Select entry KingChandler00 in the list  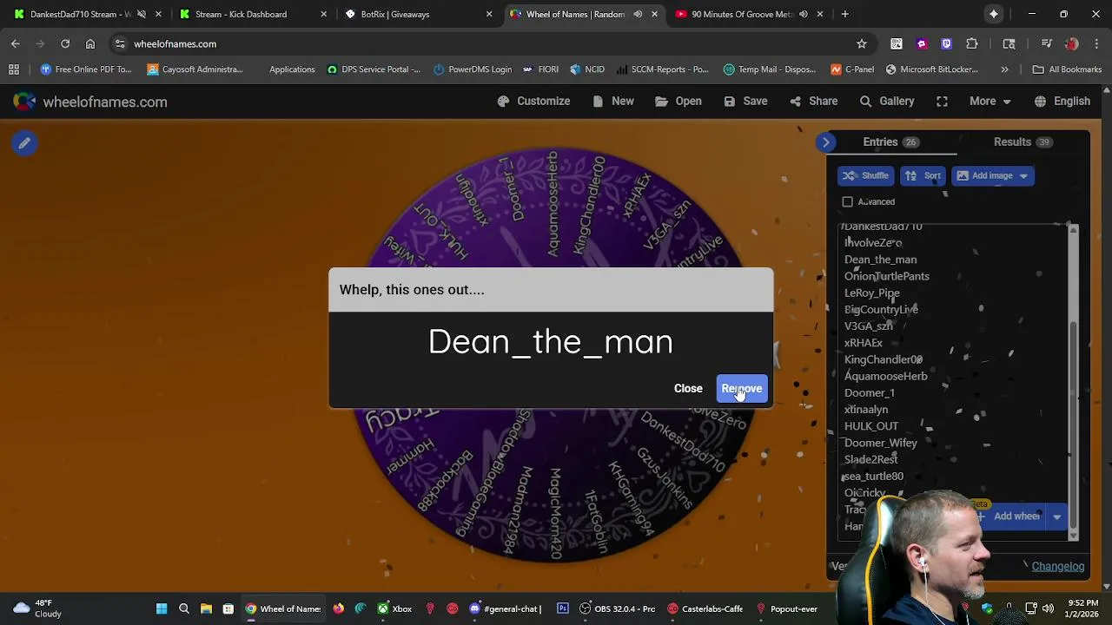tap(883, 359)
